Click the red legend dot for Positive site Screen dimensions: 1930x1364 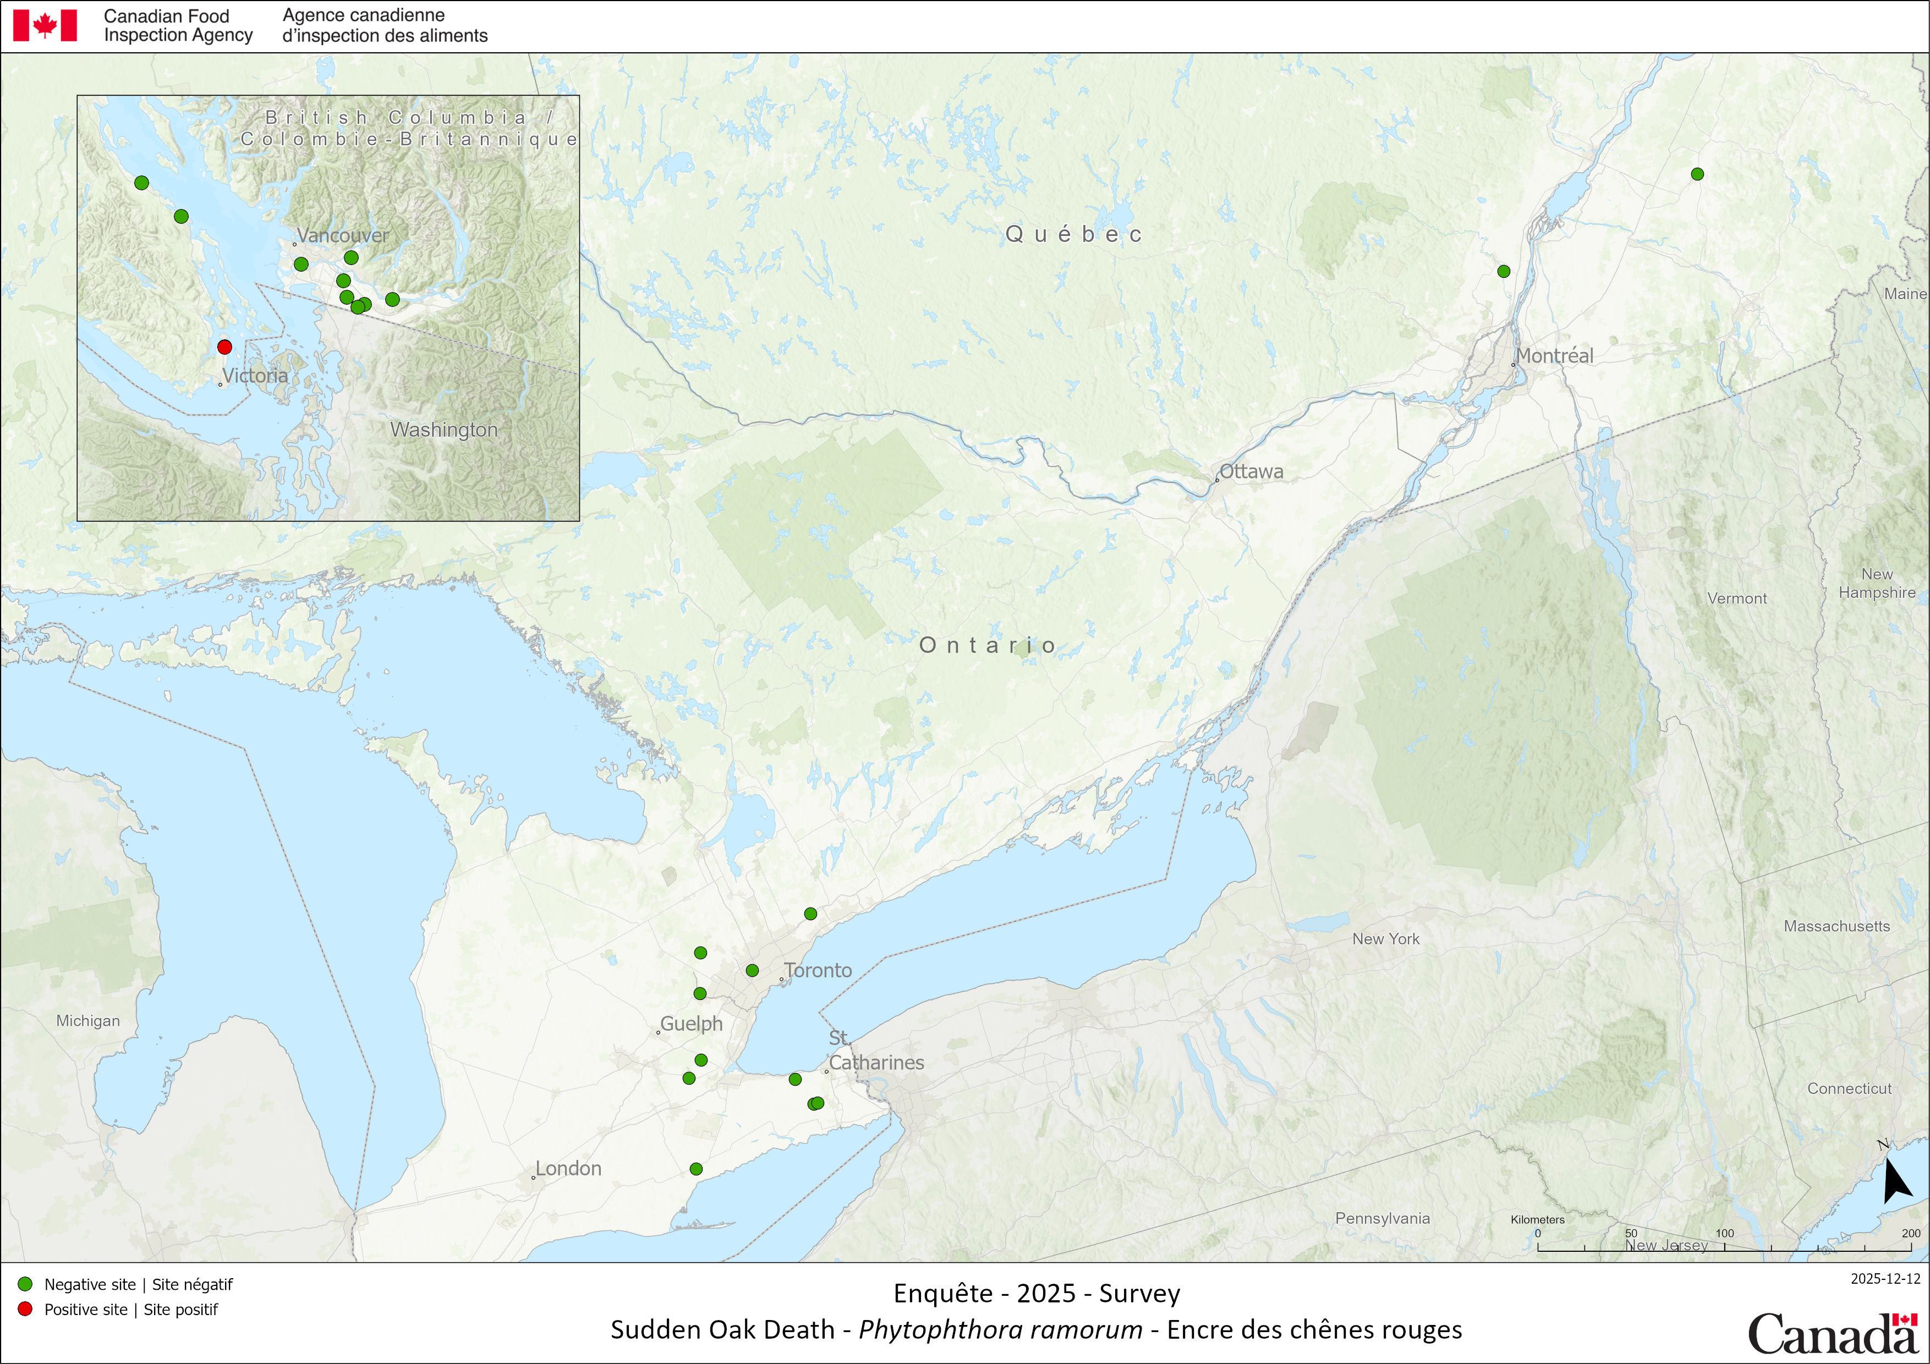25,1310
